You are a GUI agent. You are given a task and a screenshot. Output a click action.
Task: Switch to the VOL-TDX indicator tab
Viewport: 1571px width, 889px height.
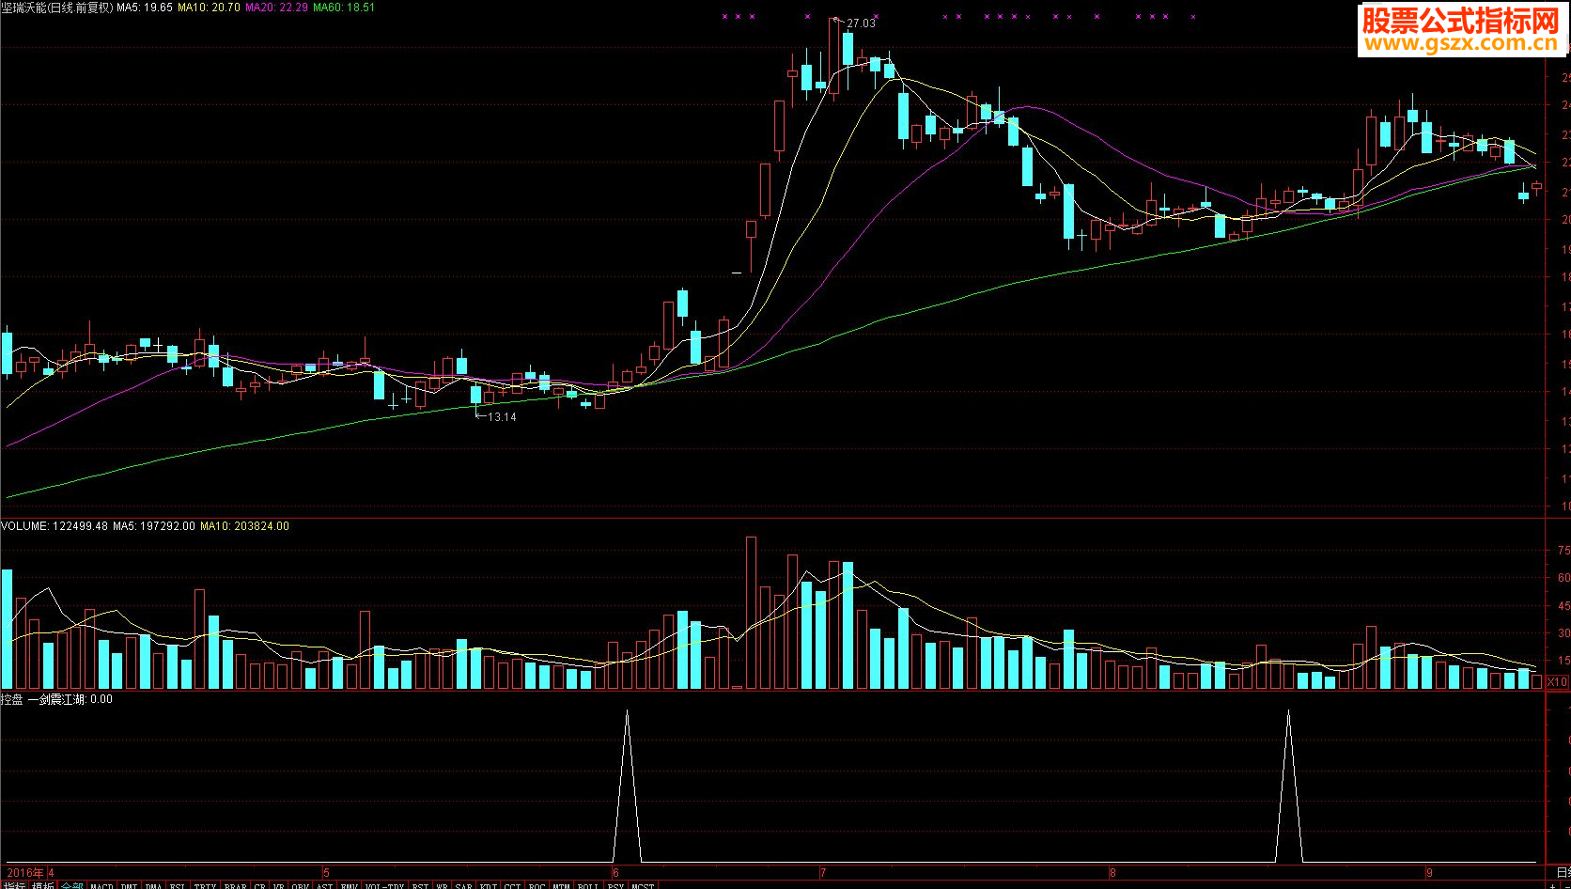(384, 885)
